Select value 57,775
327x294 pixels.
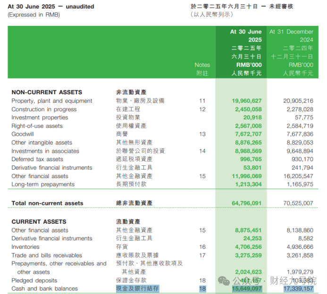pos(304,118)
